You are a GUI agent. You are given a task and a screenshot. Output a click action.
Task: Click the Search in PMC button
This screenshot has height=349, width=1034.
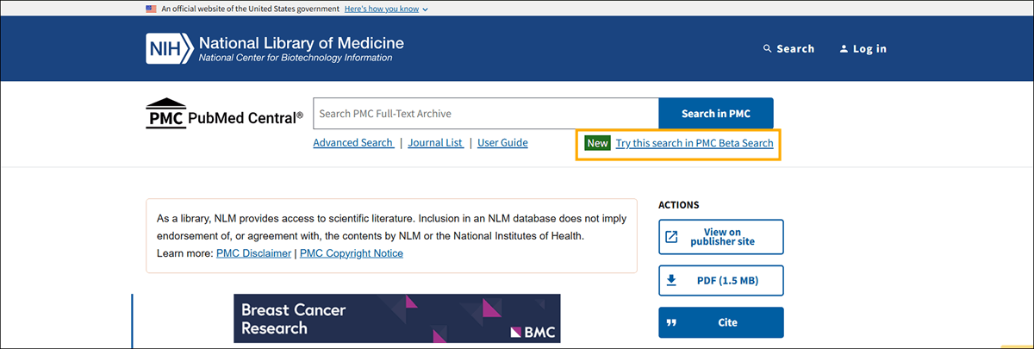point(716,114)
